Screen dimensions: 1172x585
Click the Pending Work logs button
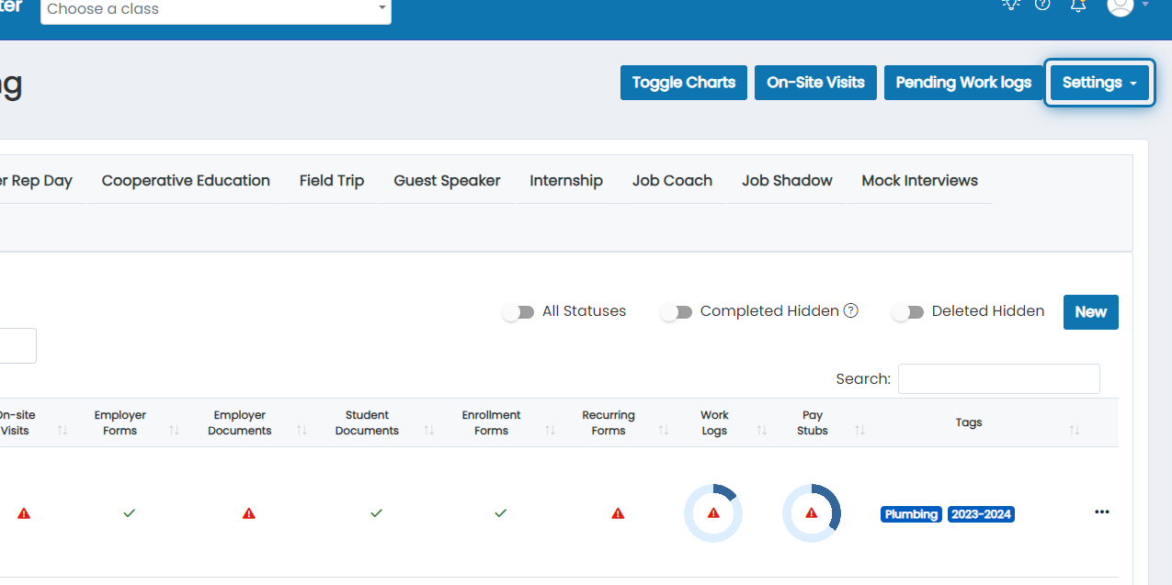[963, 83]
